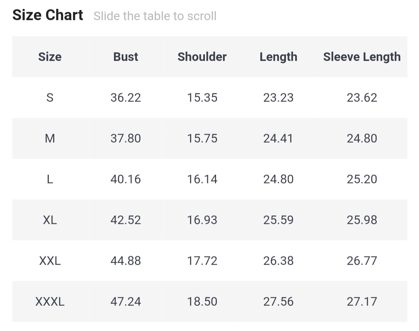Click the L size row label
Viewport: 419px width, 331px height.
point(50,179)
